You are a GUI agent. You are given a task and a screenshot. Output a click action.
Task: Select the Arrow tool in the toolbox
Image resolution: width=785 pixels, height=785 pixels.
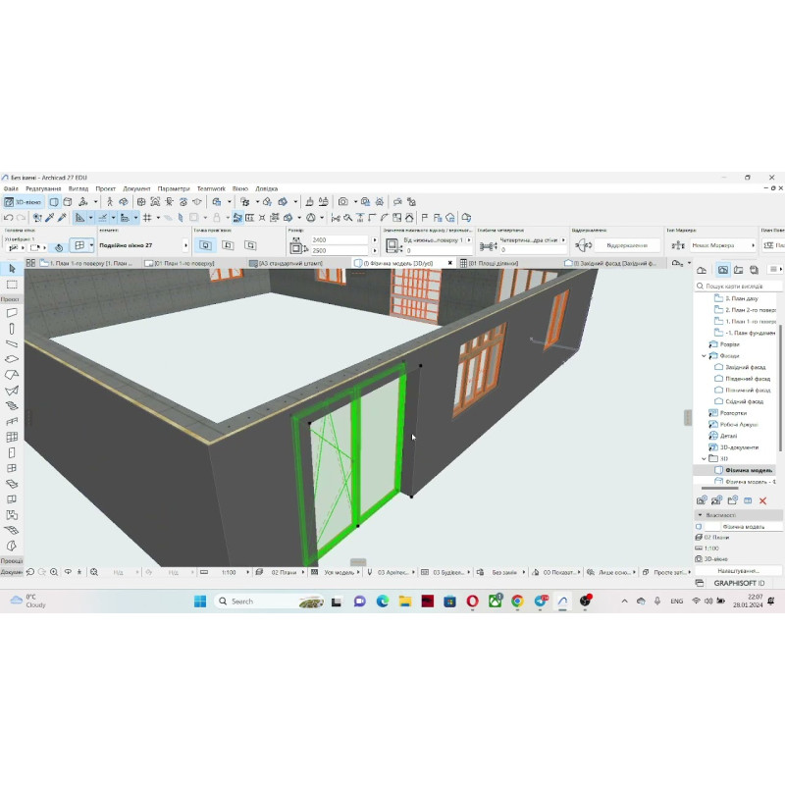coord(12,269)
